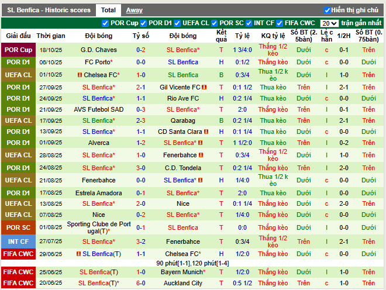
Task: Click the INT CF competition badge
Action: coord(18,241)
